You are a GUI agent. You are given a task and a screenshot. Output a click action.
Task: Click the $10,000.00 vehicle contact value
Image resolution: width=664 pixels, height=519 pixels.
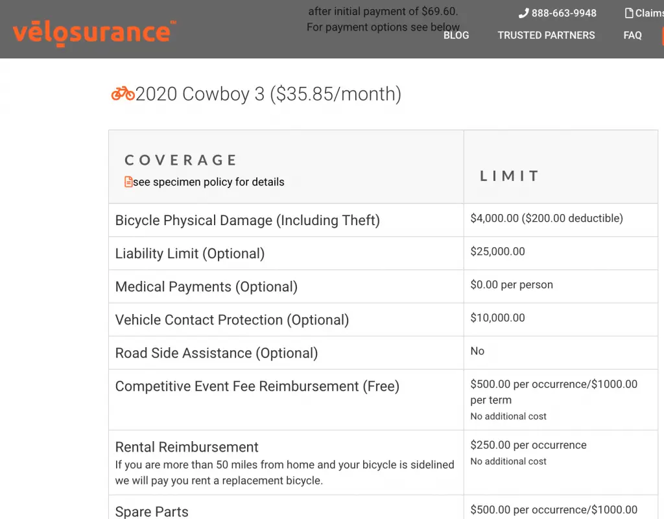pos(497,318)
